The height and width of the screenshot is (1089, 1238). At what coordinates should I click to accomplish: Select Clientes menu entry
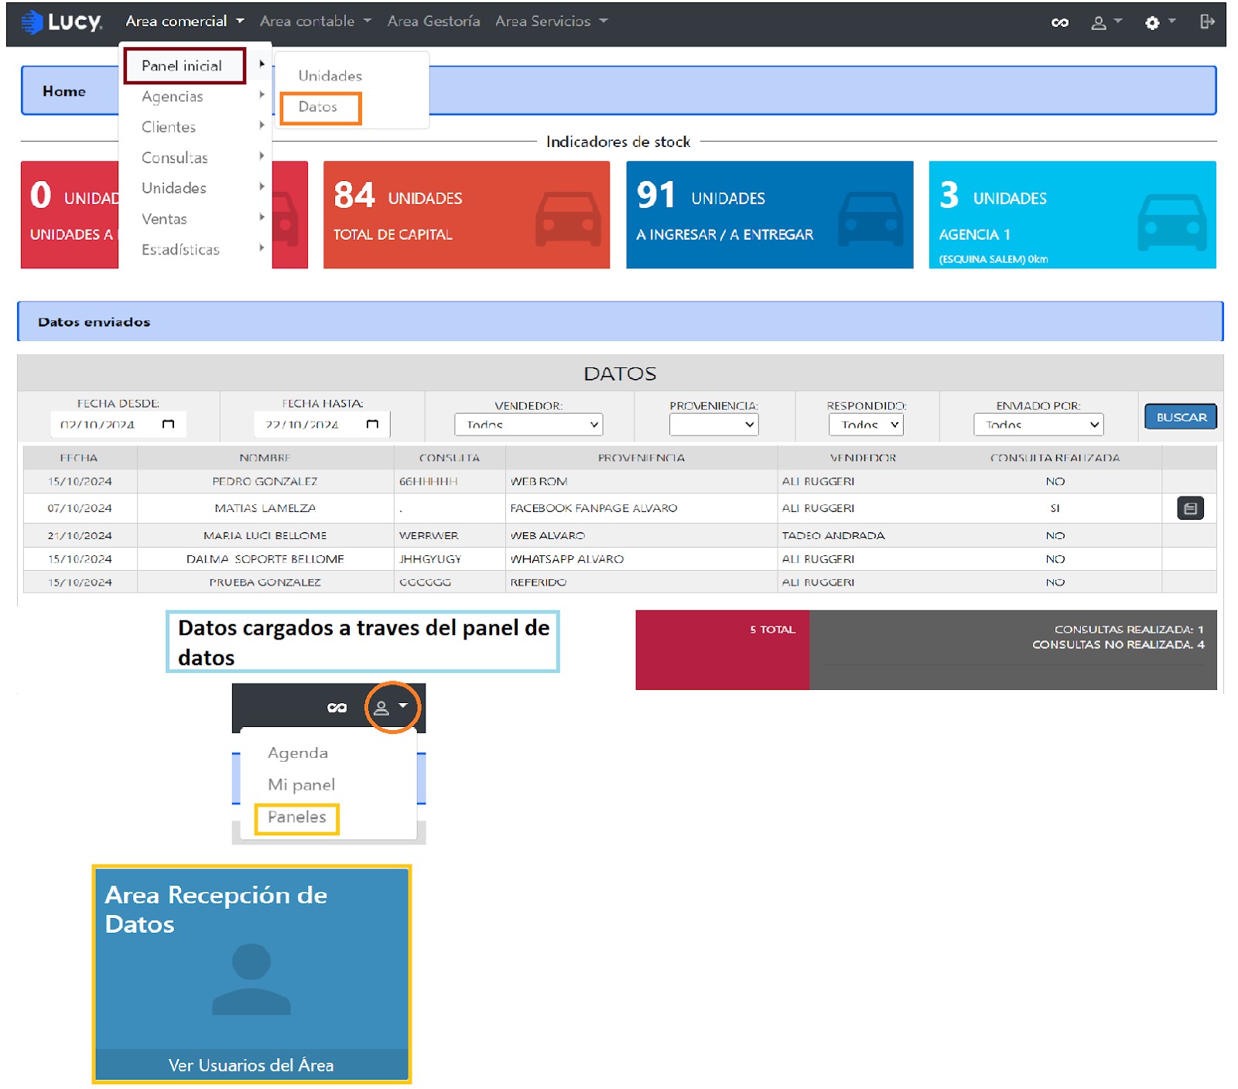pos(169,127)
